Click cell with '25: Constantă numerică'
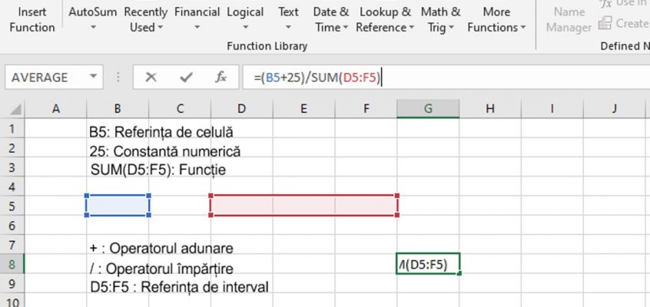The width and height of the screenshot is (650, 307). click(x=164, y=152)
